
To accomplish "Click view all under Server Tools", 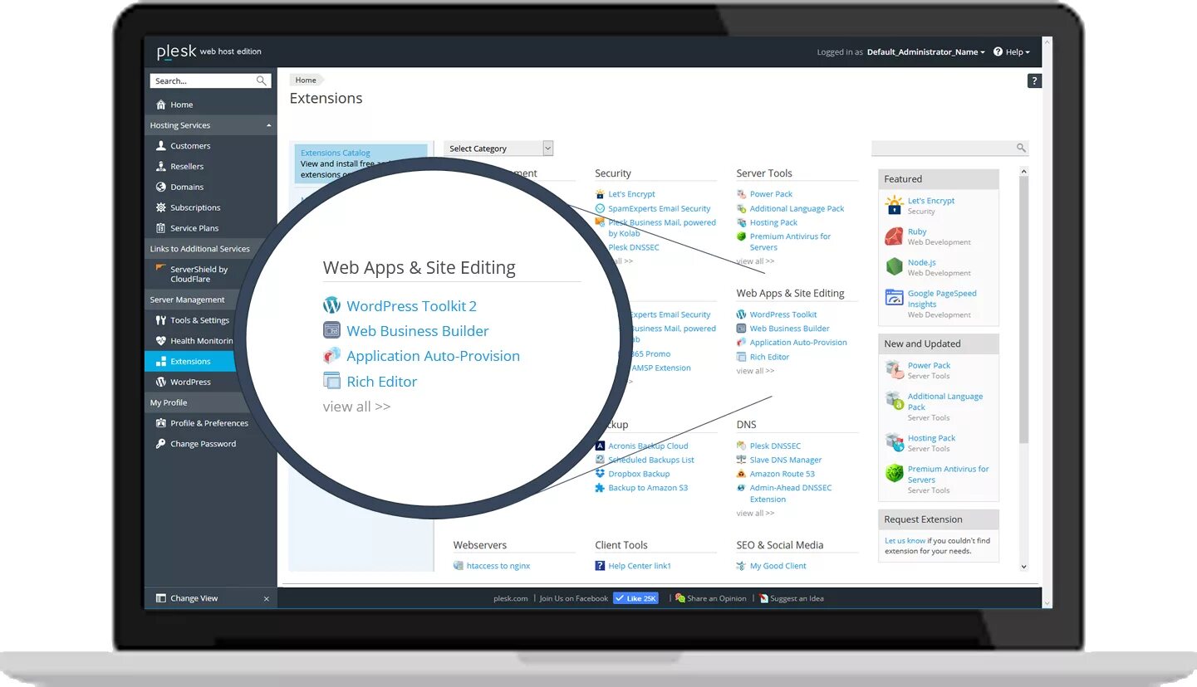I will (x=755, y=261).
